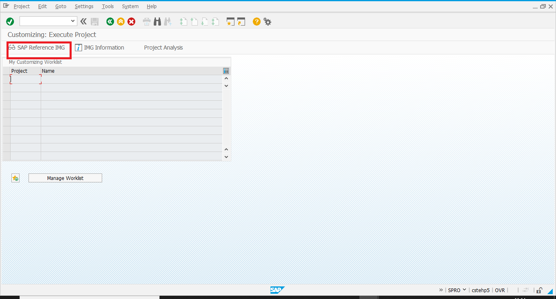Click the Generate Shortcut icon
Image resolution: width=556 pixels, height=299 pixels.
coord(241,22)
